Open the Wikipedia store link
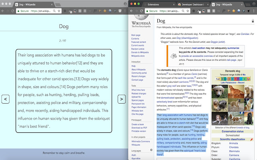Image resolution: width=257 pixels, height=160 pixels. [138, 56]
